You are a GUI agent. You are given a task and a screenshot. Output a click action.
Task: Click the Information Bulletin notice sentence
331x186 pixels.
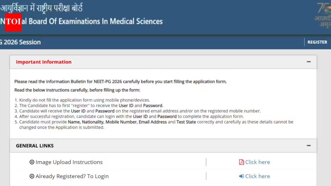pyautogui.click(x=121, y=82)
